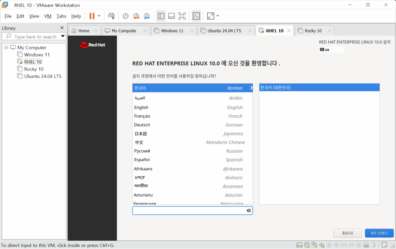
Task: Open the console view icon
Action: (x=196, y=16)
